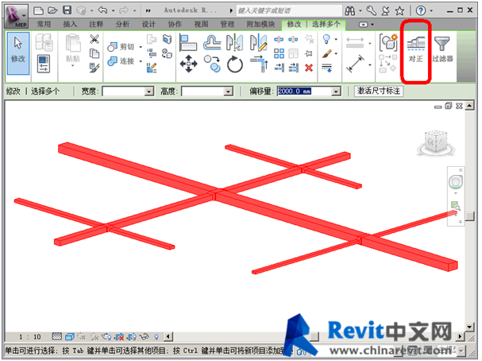Open the Subscription Center key icon
Screen dimensions: 482x361
pos(371,11)
